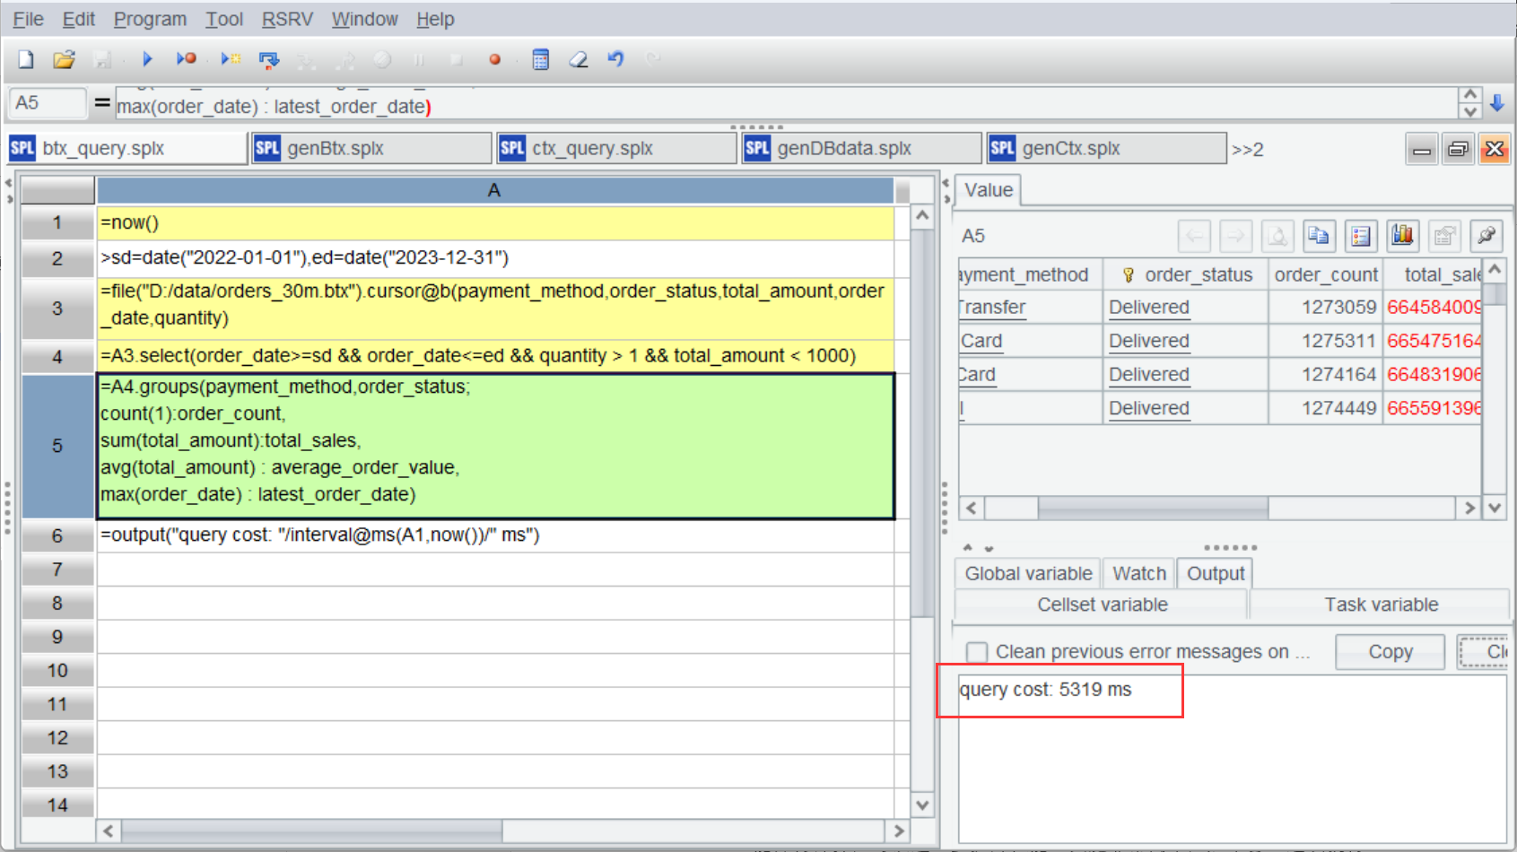
Task: Expand hidden tabs via >>2 indicator
Action: coord(1248,150)
